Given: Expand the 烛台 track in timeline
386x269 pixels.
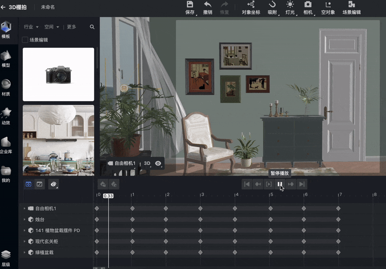Looking at the screenshot, I should pyautogui.click(x=24, y=220).
